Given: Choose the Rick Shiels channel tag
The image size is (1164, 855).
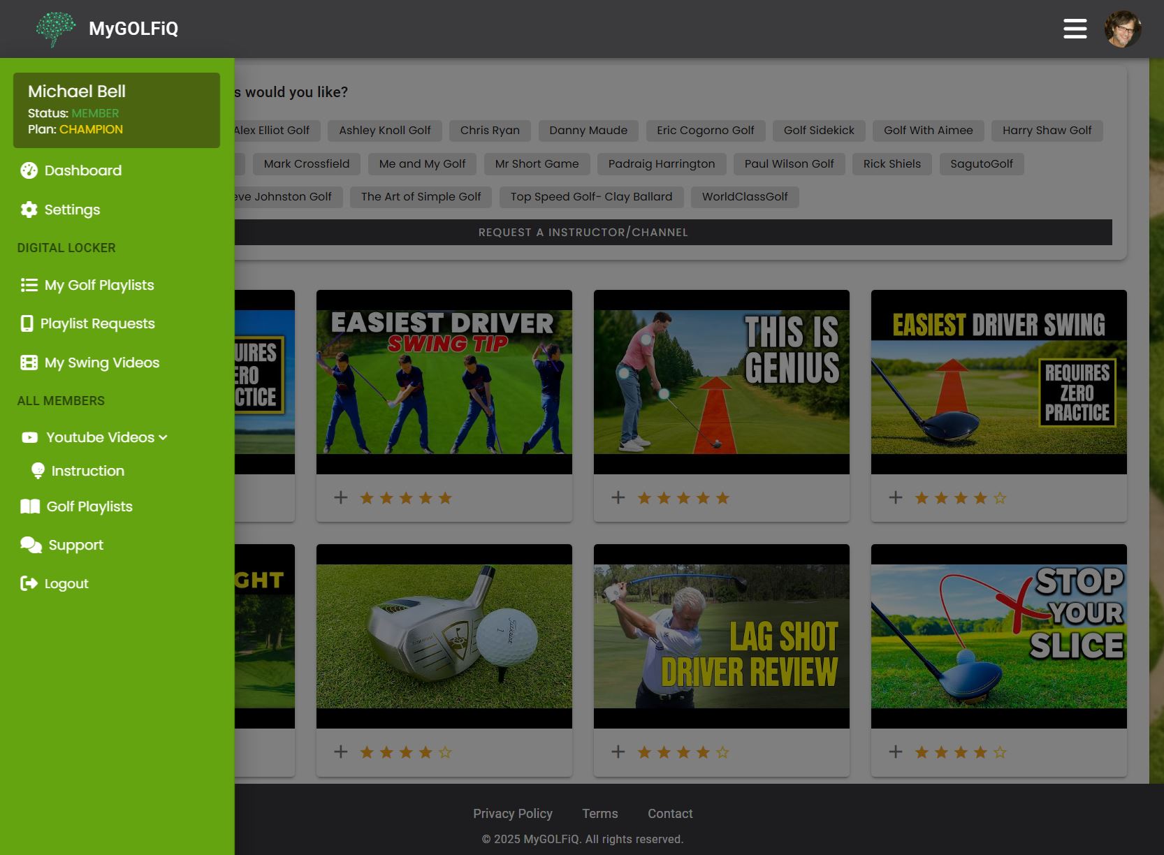Looking at the screenshot, I should pyautogui.click(x=892, y=164).
